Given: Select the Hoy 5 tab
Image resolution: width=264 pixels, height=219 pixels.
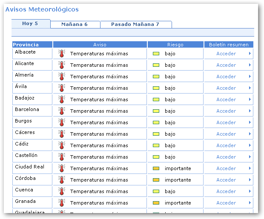Looking at the screenshot, I should tap(30, 24).
